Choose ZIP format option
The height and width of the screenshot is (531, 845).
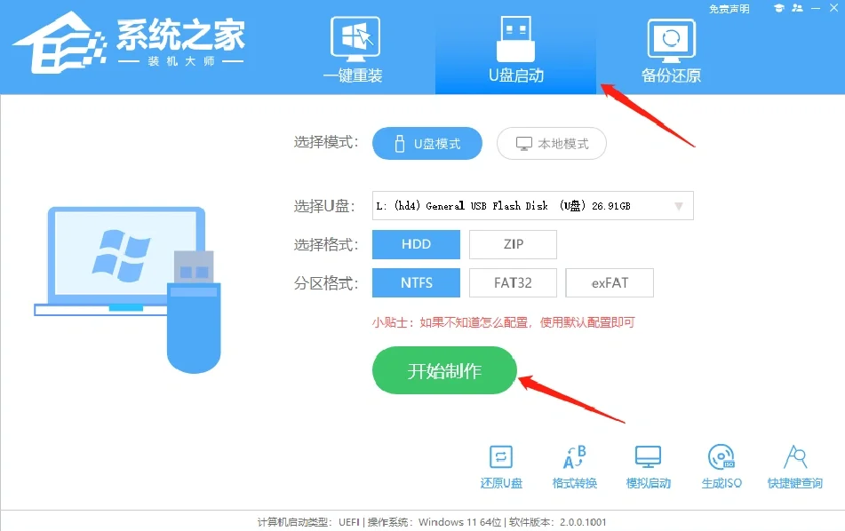click(513, 244)
